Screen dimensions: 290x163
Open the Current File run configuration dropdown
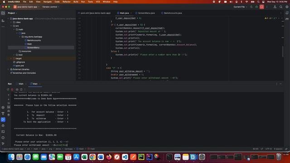coord(240,7)
